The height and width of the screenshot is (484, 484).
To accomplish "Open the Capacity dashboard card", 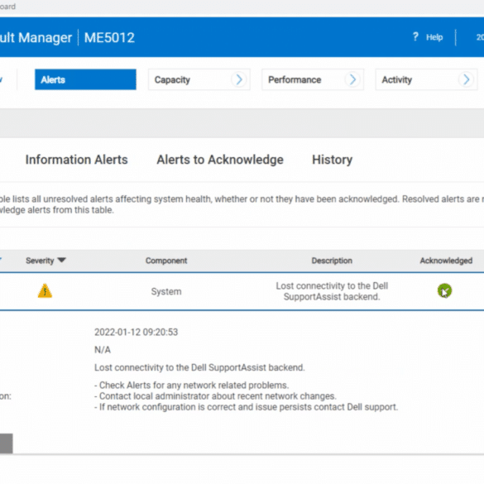I will pyautogui.click(x=199, y=79).
